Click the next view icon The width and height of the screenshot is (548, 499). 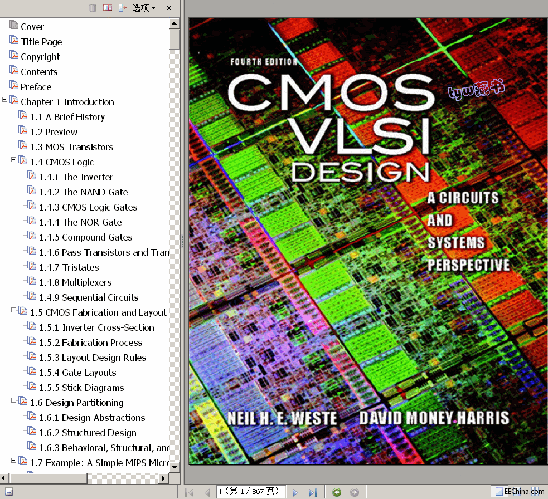(x=355, y=491)
